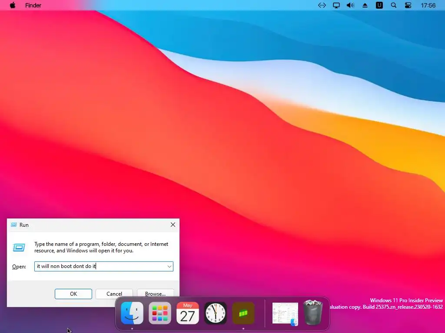Click Browse... in the Run dialog
Viewport: 445px width, 333px height.
pos(155,294)
